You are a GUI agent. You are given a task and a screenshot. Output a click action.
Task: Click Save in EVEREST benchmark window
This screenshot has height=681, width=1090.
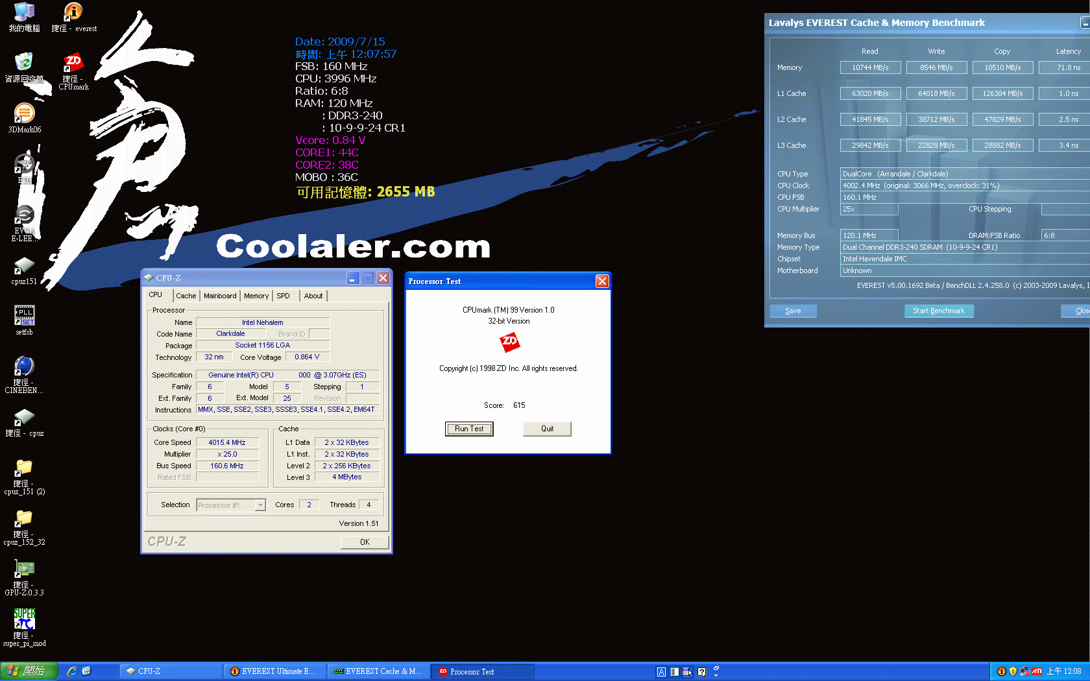793,311
